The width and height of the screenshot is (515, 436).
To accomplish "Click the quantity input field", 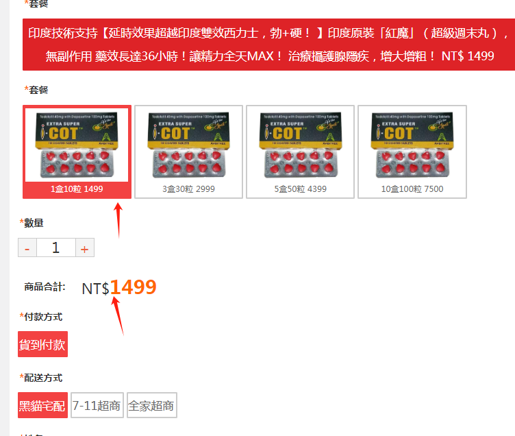I will 56,247.
